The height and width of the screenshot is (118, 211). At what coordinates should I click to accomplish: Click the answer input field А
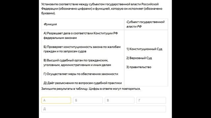point(56,100)
